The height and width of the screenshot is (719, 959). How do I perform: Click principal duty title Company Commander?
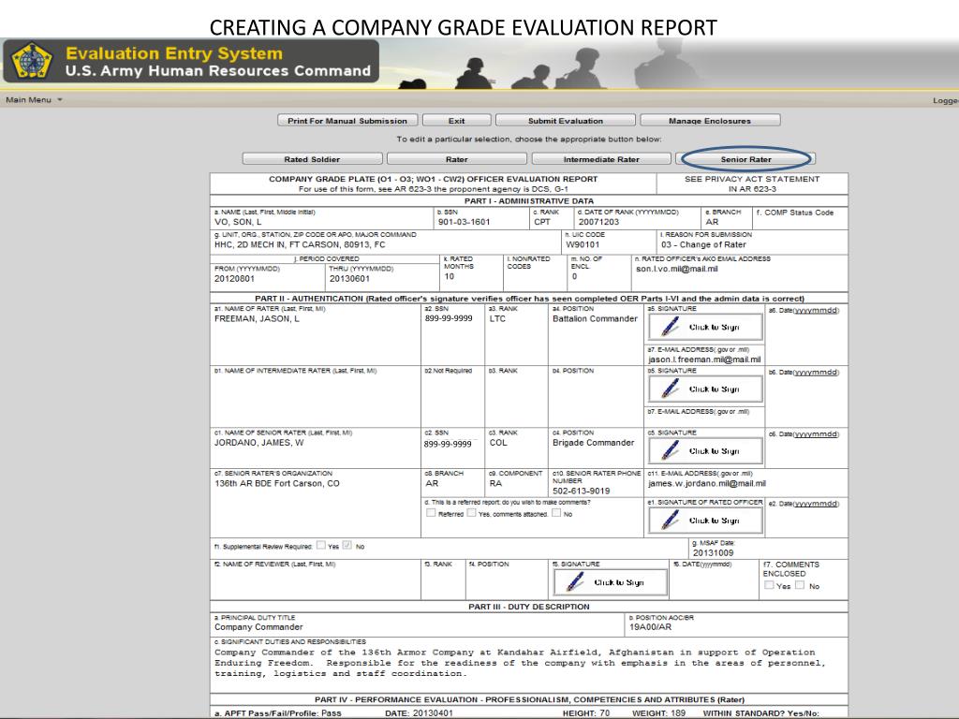coord(258,627)
